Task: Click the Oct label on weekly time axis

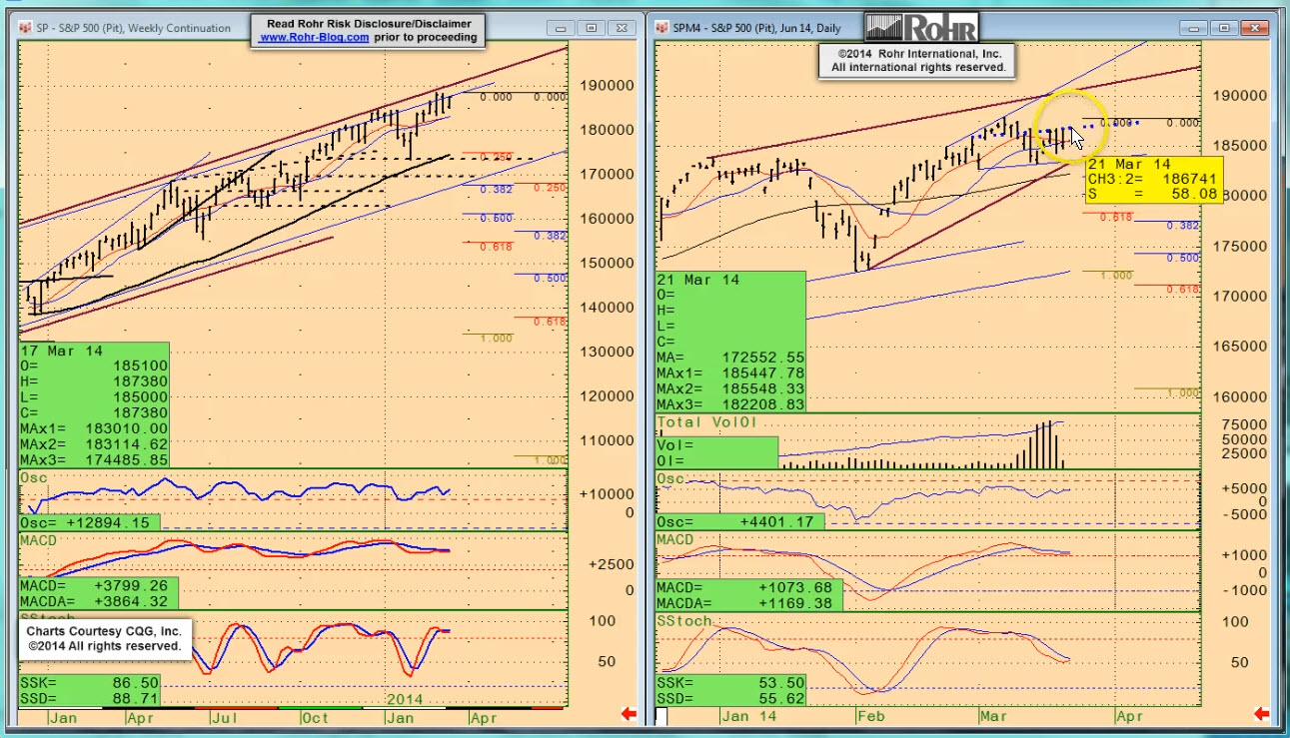Action: 316,716
